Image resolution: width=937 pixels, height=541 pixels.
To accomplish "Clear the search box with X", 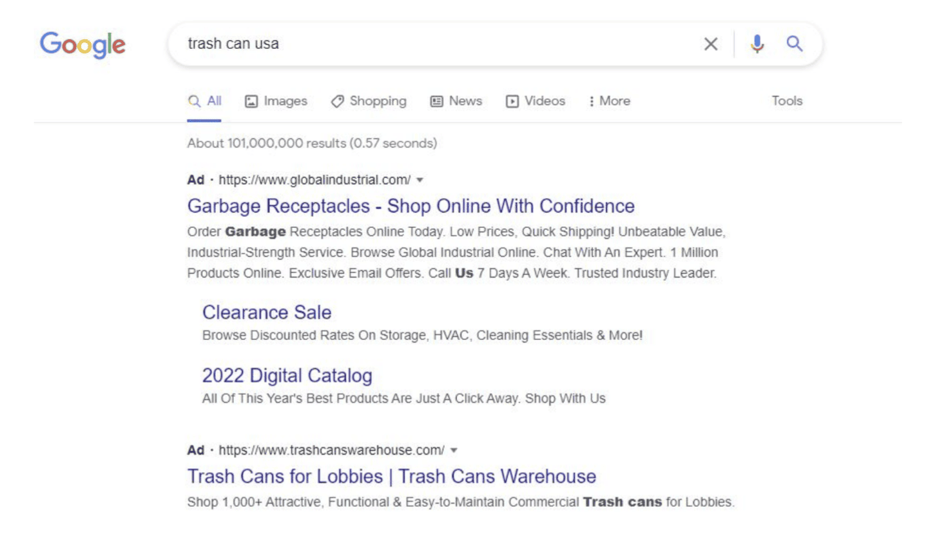I will (710, 44).
